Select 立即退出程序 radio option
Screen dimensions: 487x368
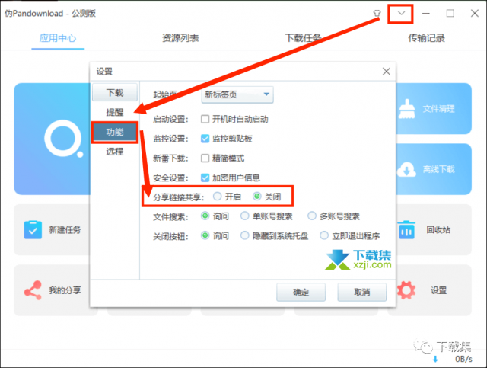(324, 235)
